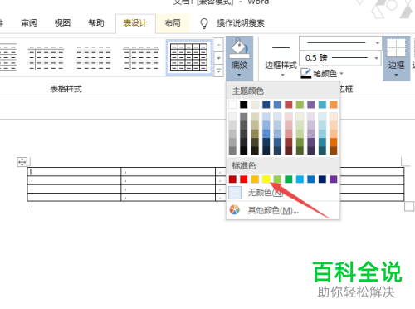Click the first cell of the table
415x309 pixels.
pos(74,172)
